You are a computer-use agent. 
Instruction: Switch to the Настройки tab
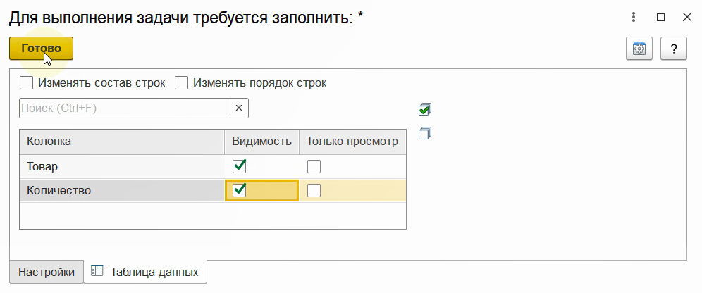(47, 272)
